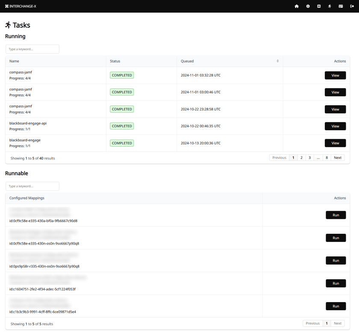Image resolution: width=359 pixels, height=332 pixels.
Task: Open Tasks via running-person navbar icon
Action: 330,6
